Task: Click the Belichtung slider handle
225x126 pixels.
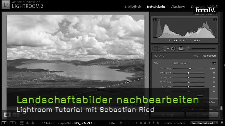Action: 190,68
